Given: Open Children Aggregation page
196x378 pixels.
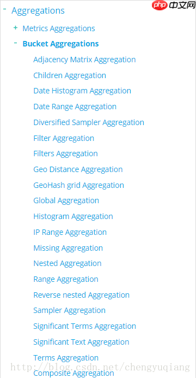Looking at the screenshot, I should tap(70, 75).
